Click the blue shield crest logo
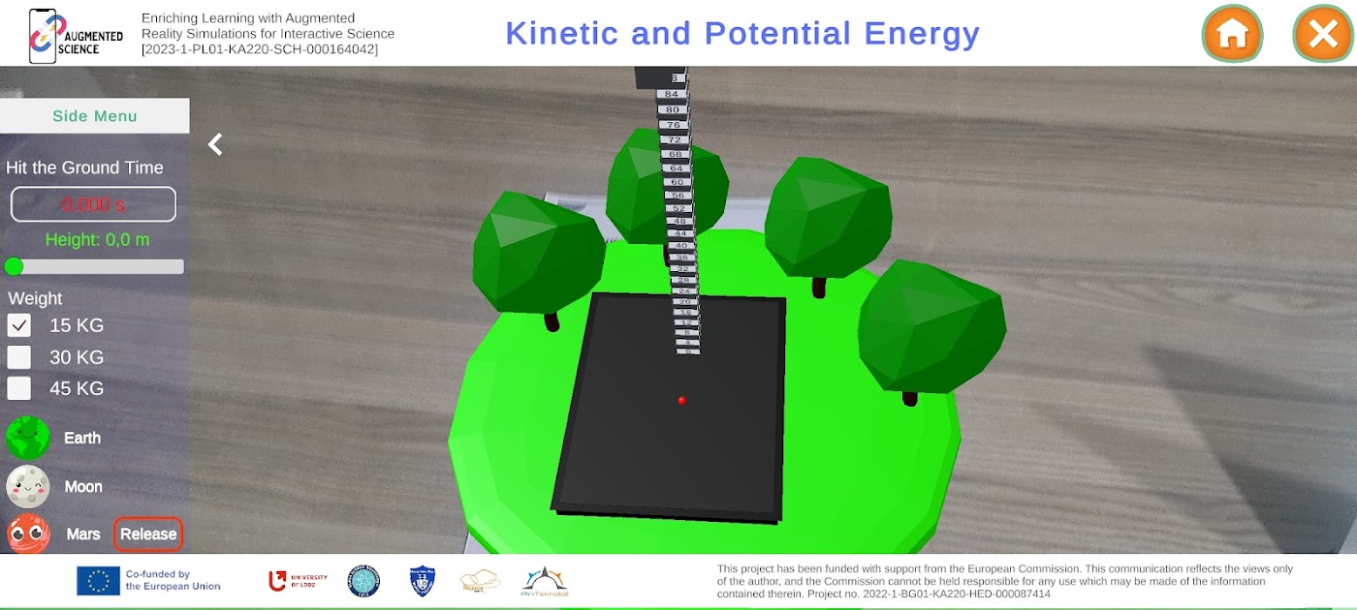 (x=423, y=580)
